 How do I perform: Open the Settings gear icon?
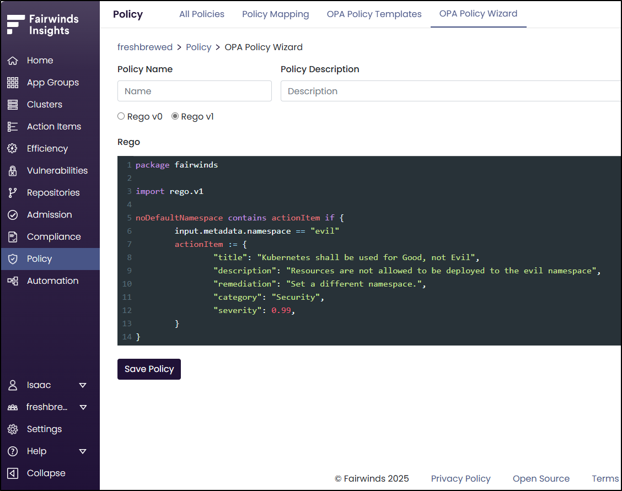[x=13, y=429]
